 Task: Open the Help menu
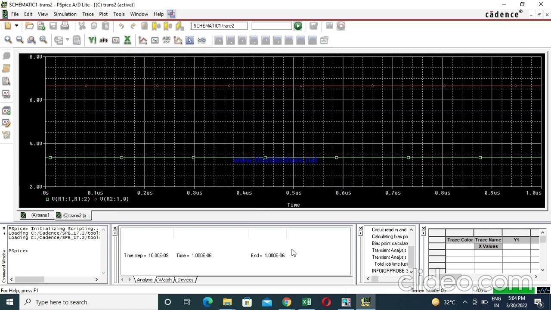[x=158, y=14]
